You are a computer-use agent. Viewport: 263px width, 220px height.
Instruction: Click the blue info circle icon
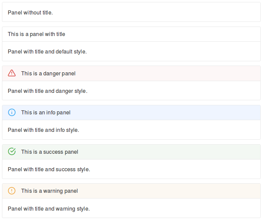(12, 112)
